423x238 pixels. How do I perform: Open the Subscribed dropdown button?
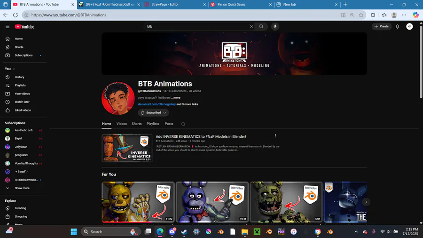tap(154, 112)
